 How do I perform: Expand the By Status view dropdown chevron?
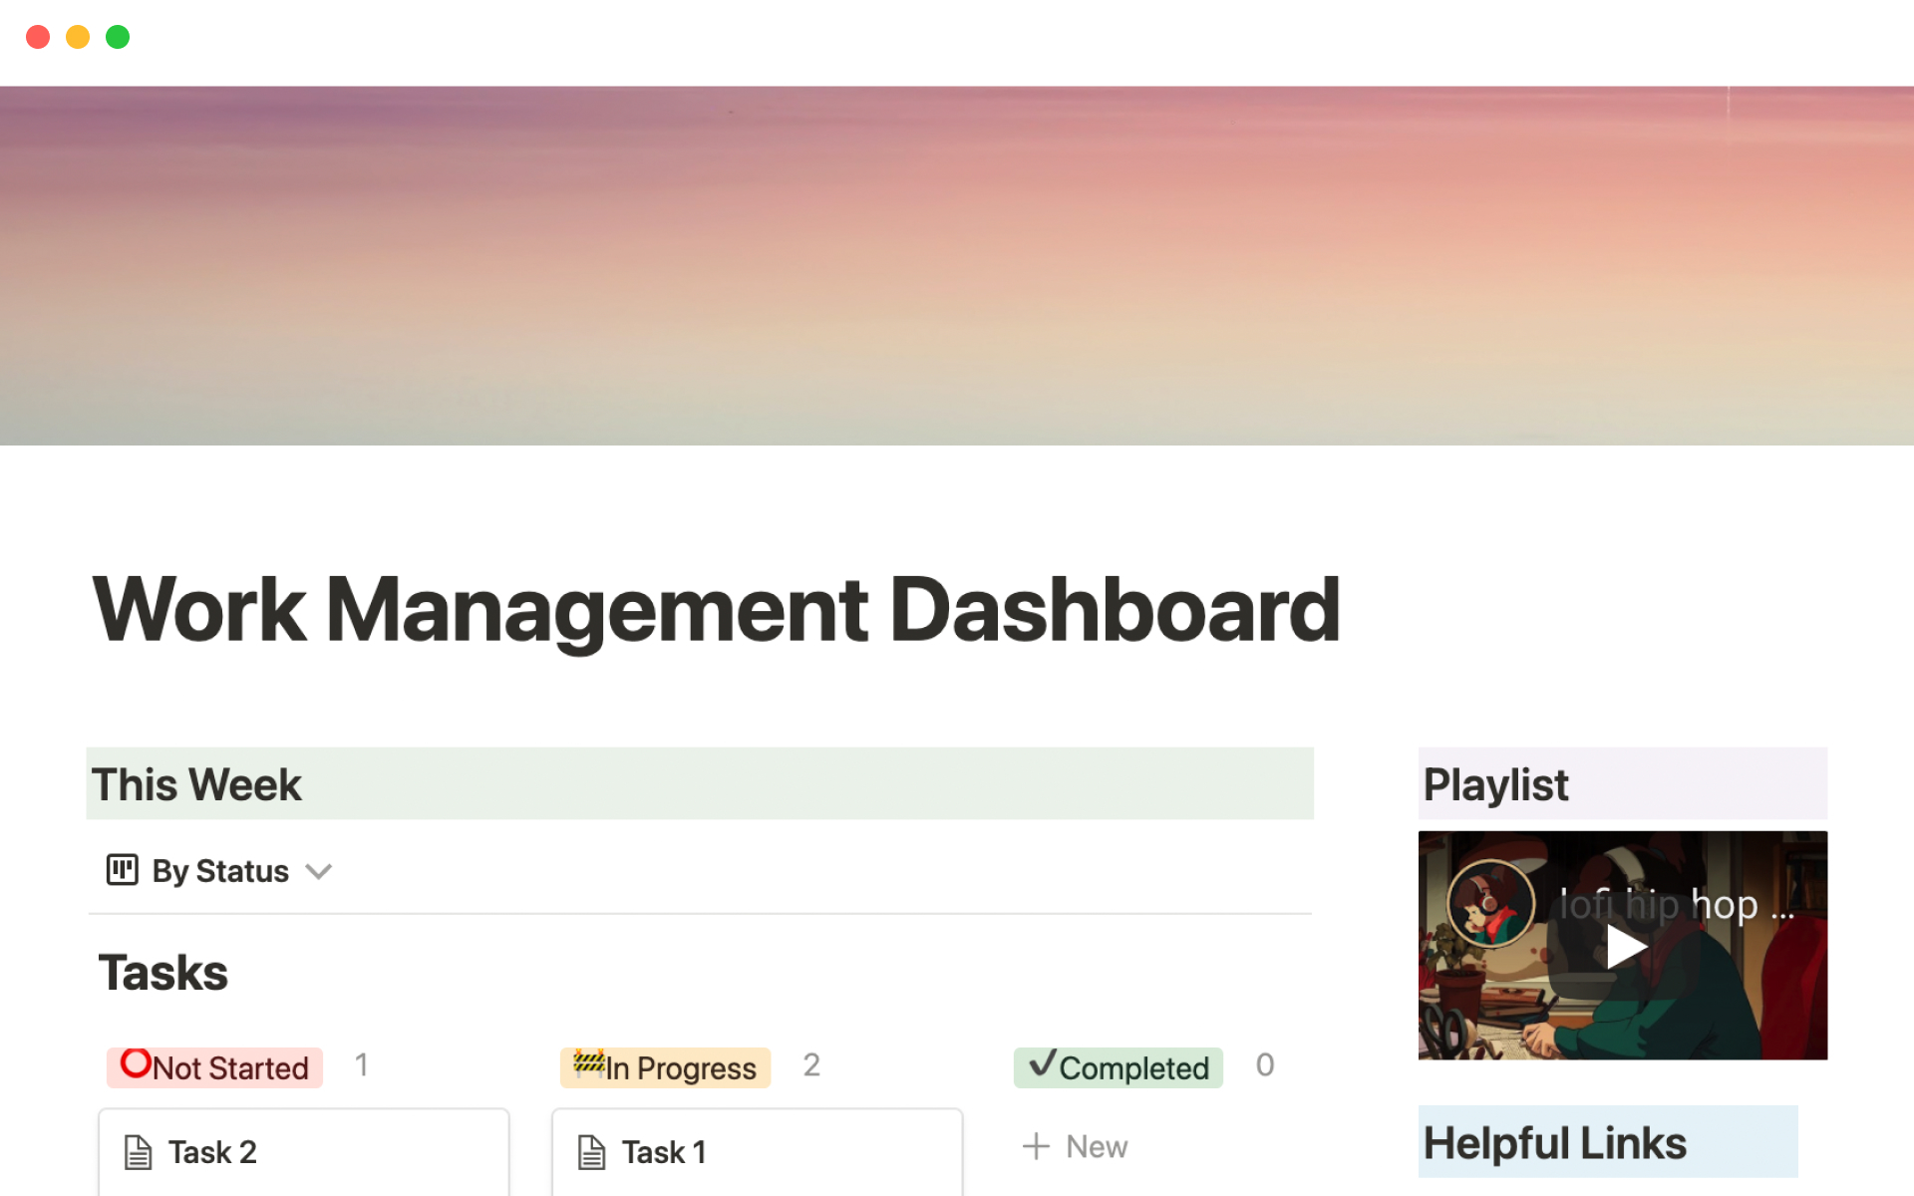[x=318, y=872]
